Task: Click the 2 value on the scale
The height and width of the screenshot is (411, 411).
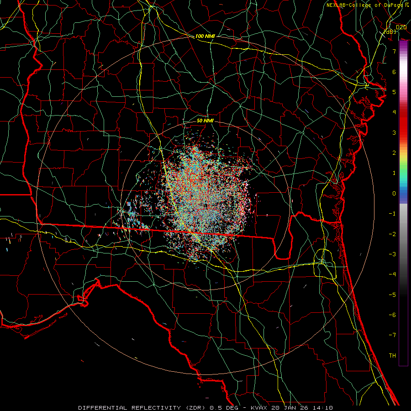Action: tap(394, 153)
